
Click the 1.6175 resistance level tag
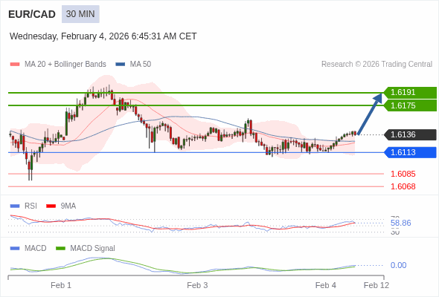click(x=410, y=105)
